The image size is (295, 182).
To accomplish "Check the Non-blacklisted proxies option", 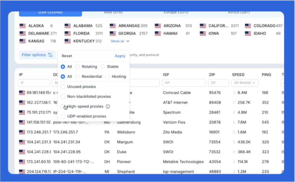I will (63, 97).
